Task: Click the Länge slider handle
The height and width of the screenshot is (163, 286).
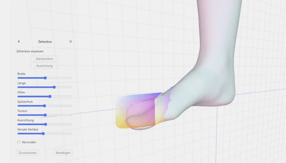Action: point(54,87)
